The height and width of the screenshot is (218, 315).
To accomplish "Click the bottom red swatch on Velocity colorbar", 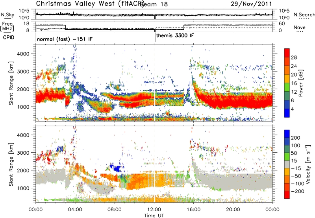I will [287, 195].
